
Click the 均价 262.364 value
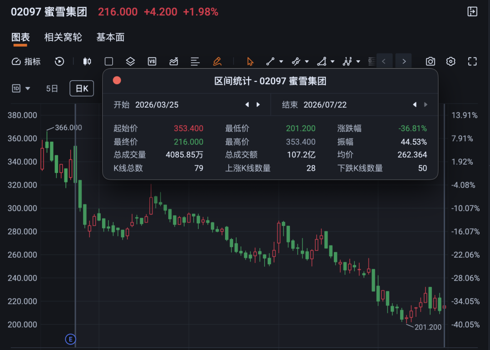pyautogui.click(x=412, y=155)
